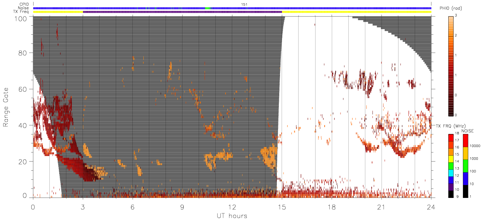The width and height of the screenshot is (485, 224).
Task: Click the CPID value 151
Action: (x=244, y=4)
